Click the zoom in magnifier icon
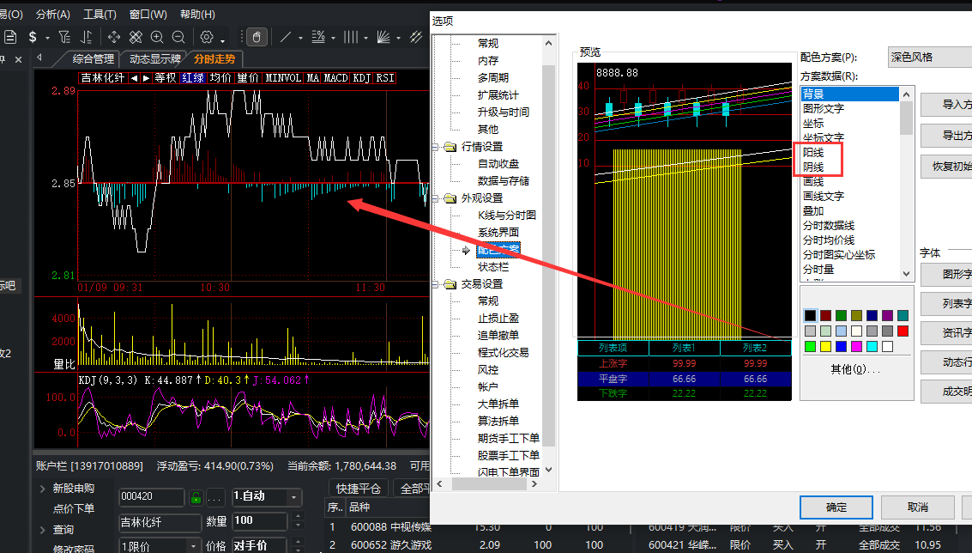This screenshot has width=972, height=553. (x=157, y=37)
